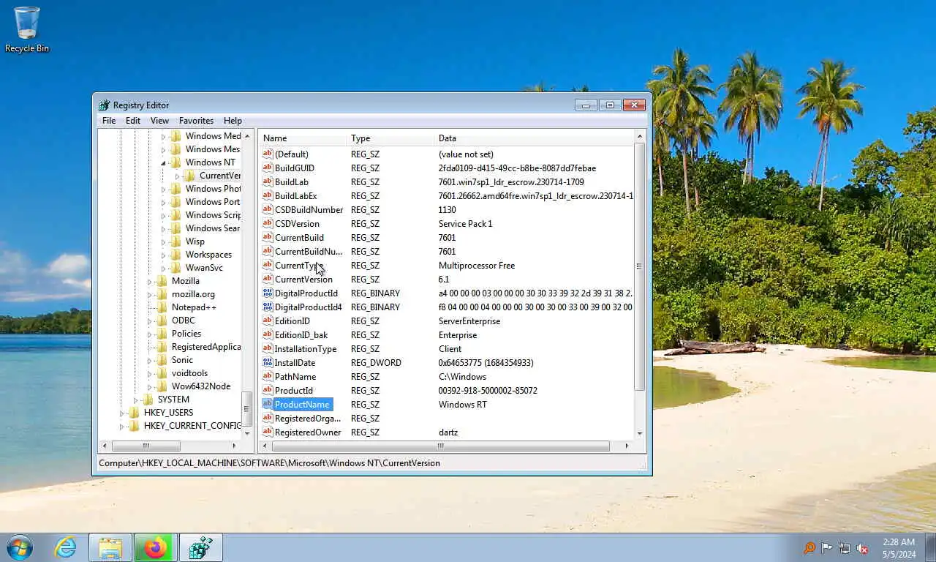Click the CurrentVer folder icon in tree
This screenshot has width=936, height=562.
click(x=189, y=176)
